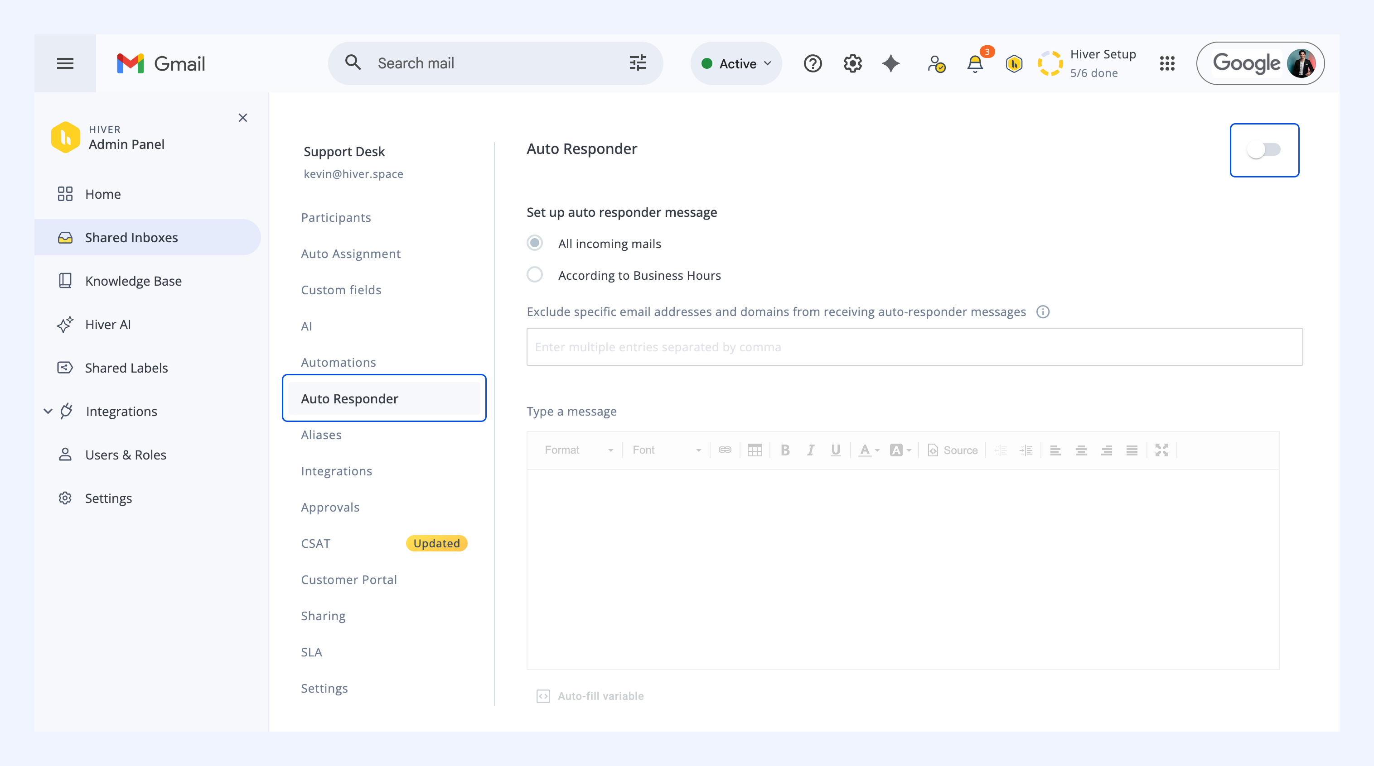The width and height of the screenshot is (1374, 766).
Task: Open the notifications bell
Action: [975, 63]
